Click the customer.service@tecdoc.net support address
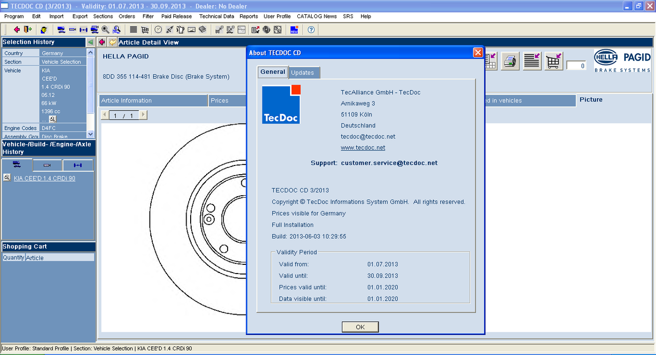The width and height of the screenshot is (656, 355). coord(389,163)
